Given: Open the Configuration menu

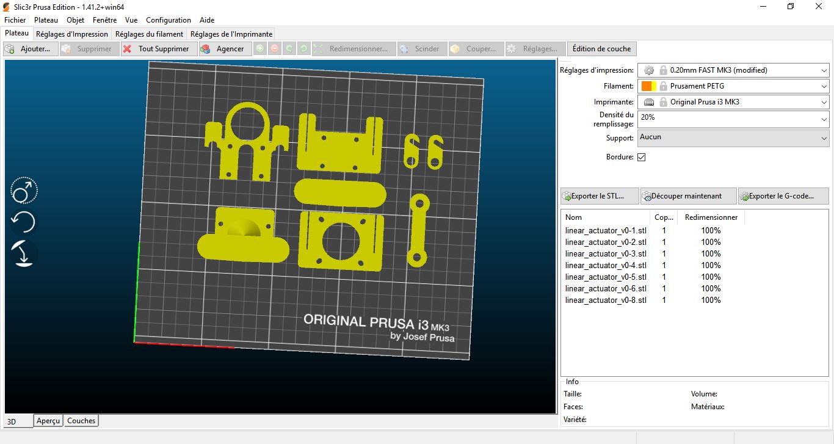Looking at the screenshot, I should click(x=168, y=20).
